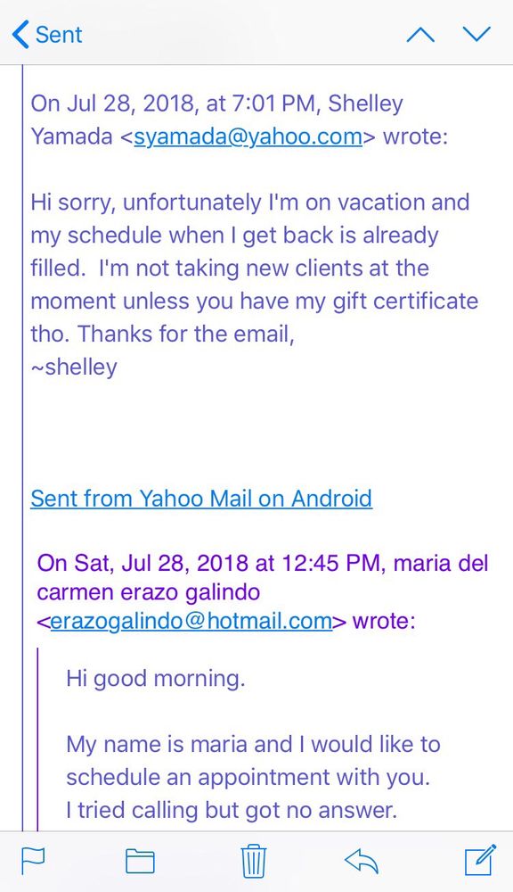Image resolution: width=513 pixels, height=892 pixels.
Task: Tap the 'gift certificate' message paragraph
Action: (x=255, y=268)
